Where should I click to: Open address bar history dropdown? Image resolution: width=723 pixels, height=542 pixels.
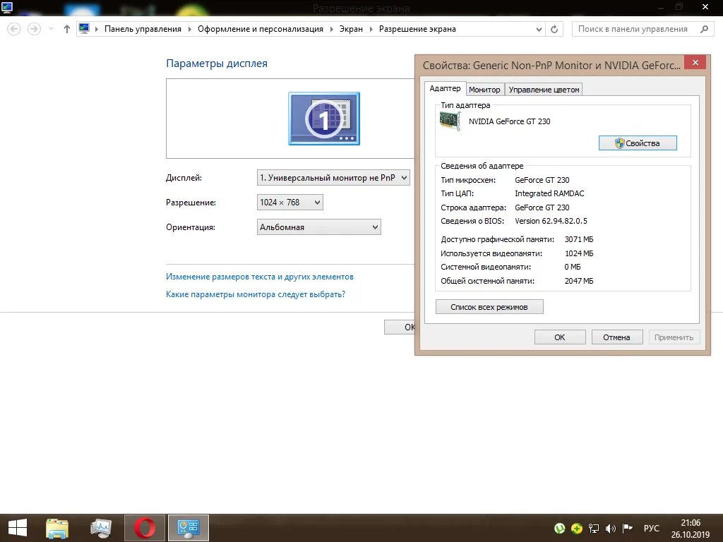[539, 29]
